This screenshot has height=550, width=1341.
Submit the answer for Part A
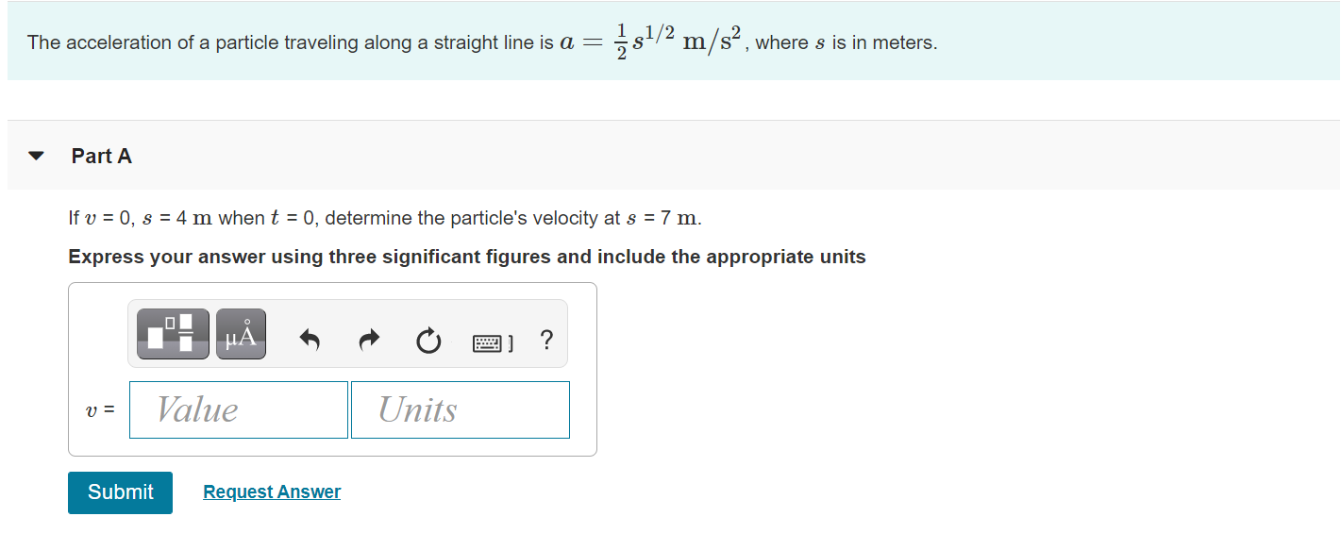coord(120,492)
